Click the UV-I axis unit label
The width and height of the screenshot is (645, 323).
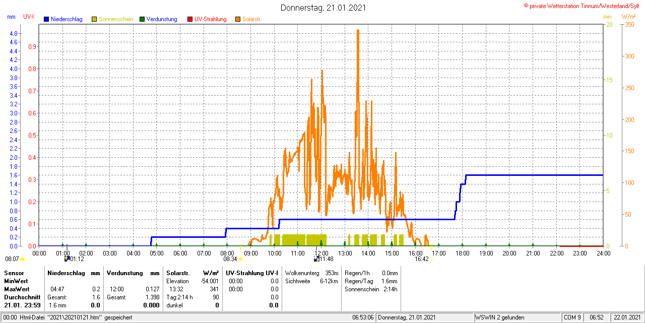(x=29, y=17)
